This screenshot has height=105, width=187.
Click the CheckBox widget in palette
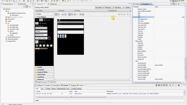(47, 20)
